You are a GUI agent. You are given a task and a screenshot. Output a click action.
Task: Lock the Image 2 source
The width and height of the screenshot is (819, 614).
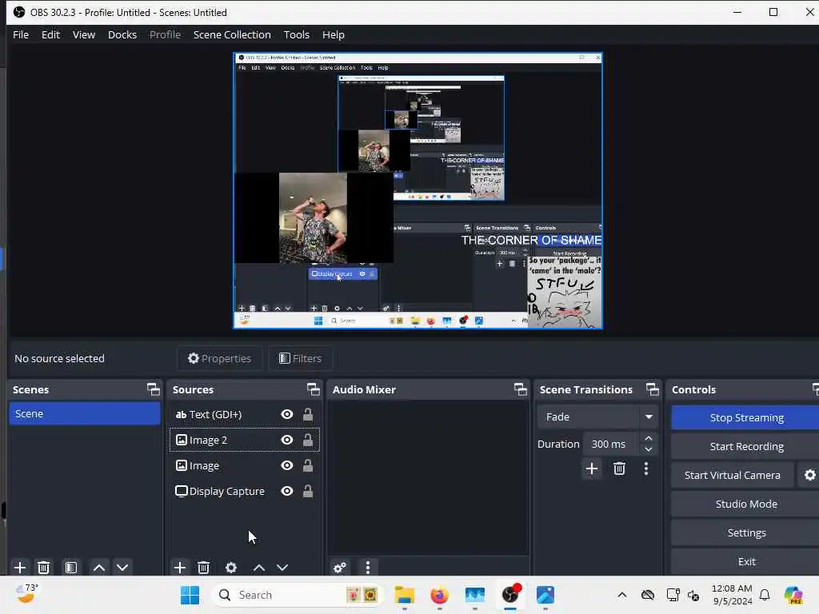tap(308, 441)
